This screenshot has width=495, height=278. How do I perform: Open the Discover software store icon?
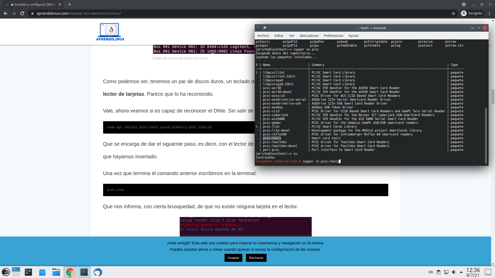(42, 272)
